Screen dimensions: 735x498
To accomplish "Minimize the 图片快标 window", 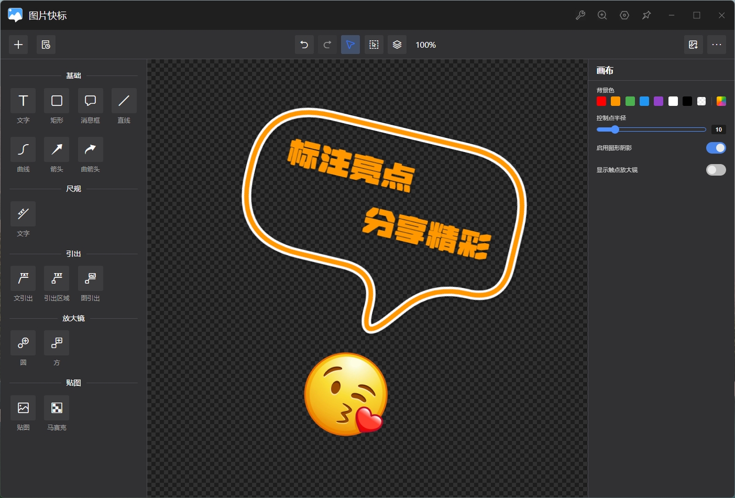I will (x=672, y=15).
